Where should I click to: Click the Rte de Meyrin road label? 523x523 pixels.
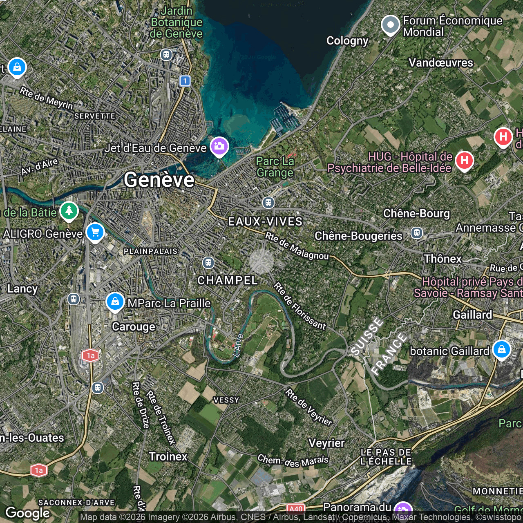click(46, 98)
